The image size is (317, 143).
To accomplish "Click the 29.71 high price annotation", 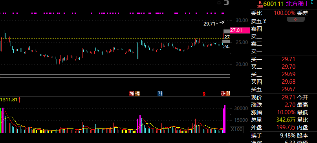I will click(209, 24).
